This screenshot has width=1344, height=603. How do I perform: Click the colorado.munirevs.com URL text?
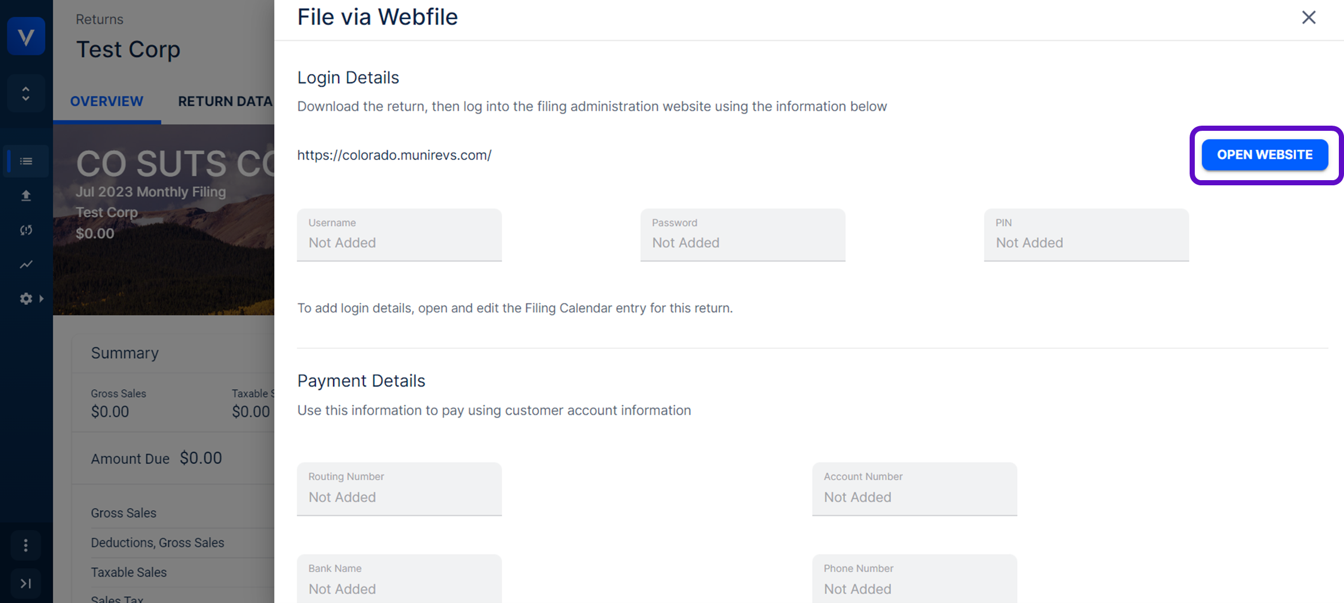pos(394,155)
